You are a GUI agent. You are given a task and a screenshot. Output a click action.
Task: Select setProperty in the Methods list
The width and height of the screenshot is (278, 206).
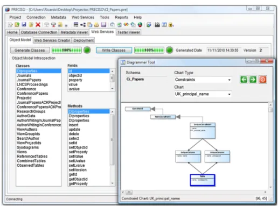(89, 152)
